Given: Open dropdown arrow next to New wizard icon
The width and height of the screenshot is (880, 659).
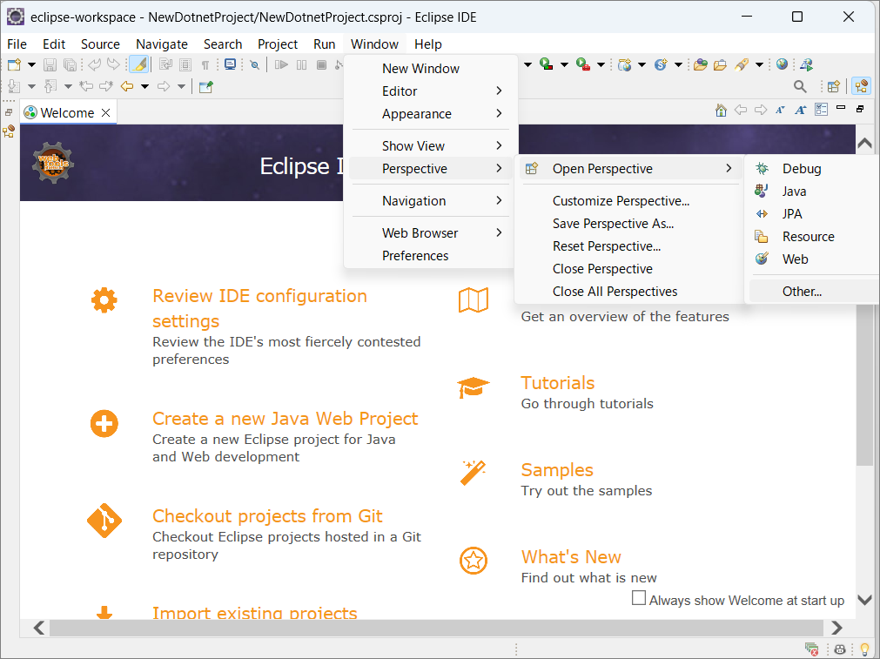Looking at the screenshot, I should (32, 65).
